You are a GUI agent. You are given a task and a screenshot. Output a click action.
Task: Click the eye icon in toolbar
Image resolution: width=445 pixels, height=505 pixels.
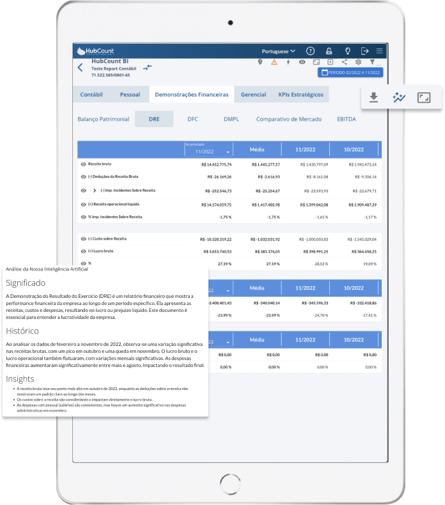pos(302,62)
